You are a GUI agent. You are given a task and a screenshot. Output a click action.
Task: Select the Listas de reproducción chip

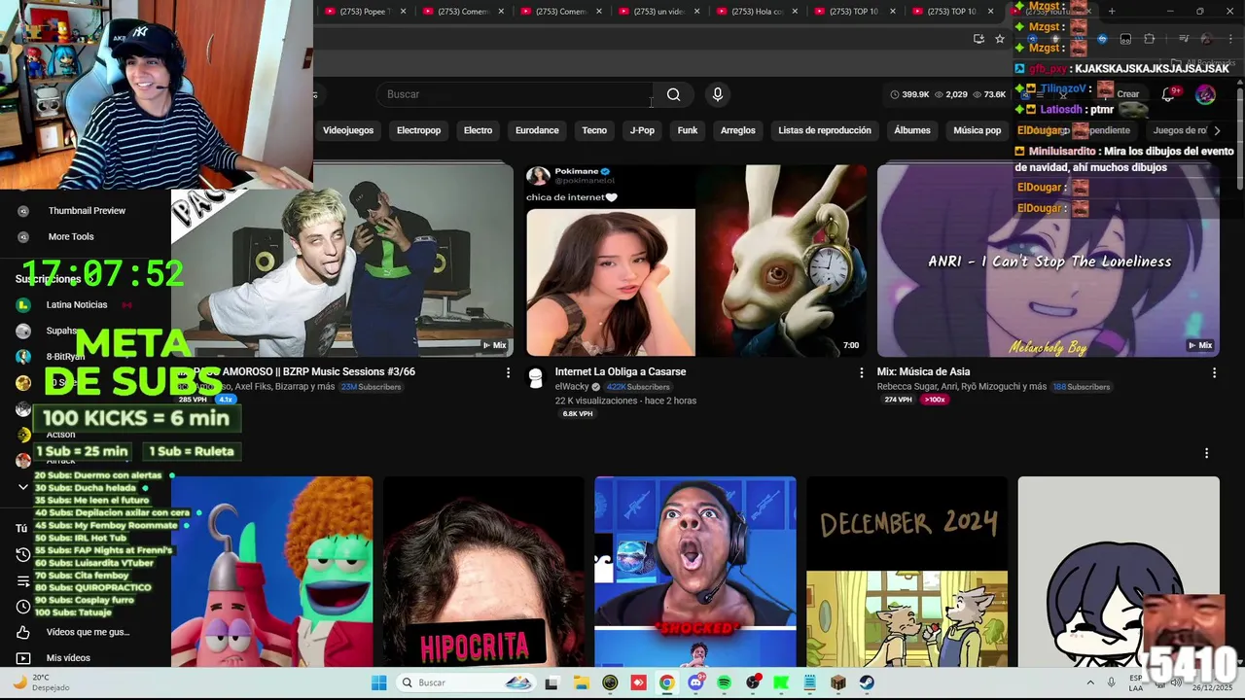click(x=825, y=130)
